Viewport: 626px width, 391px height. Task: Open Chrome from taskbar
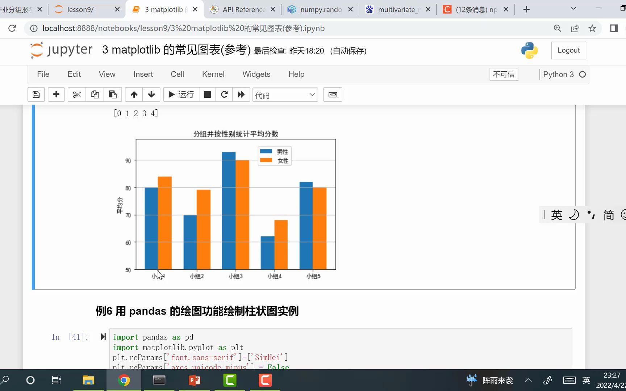[x=124, y=380]
